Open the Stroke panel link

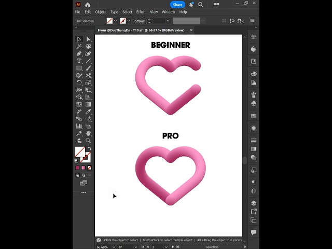[140, 21]
